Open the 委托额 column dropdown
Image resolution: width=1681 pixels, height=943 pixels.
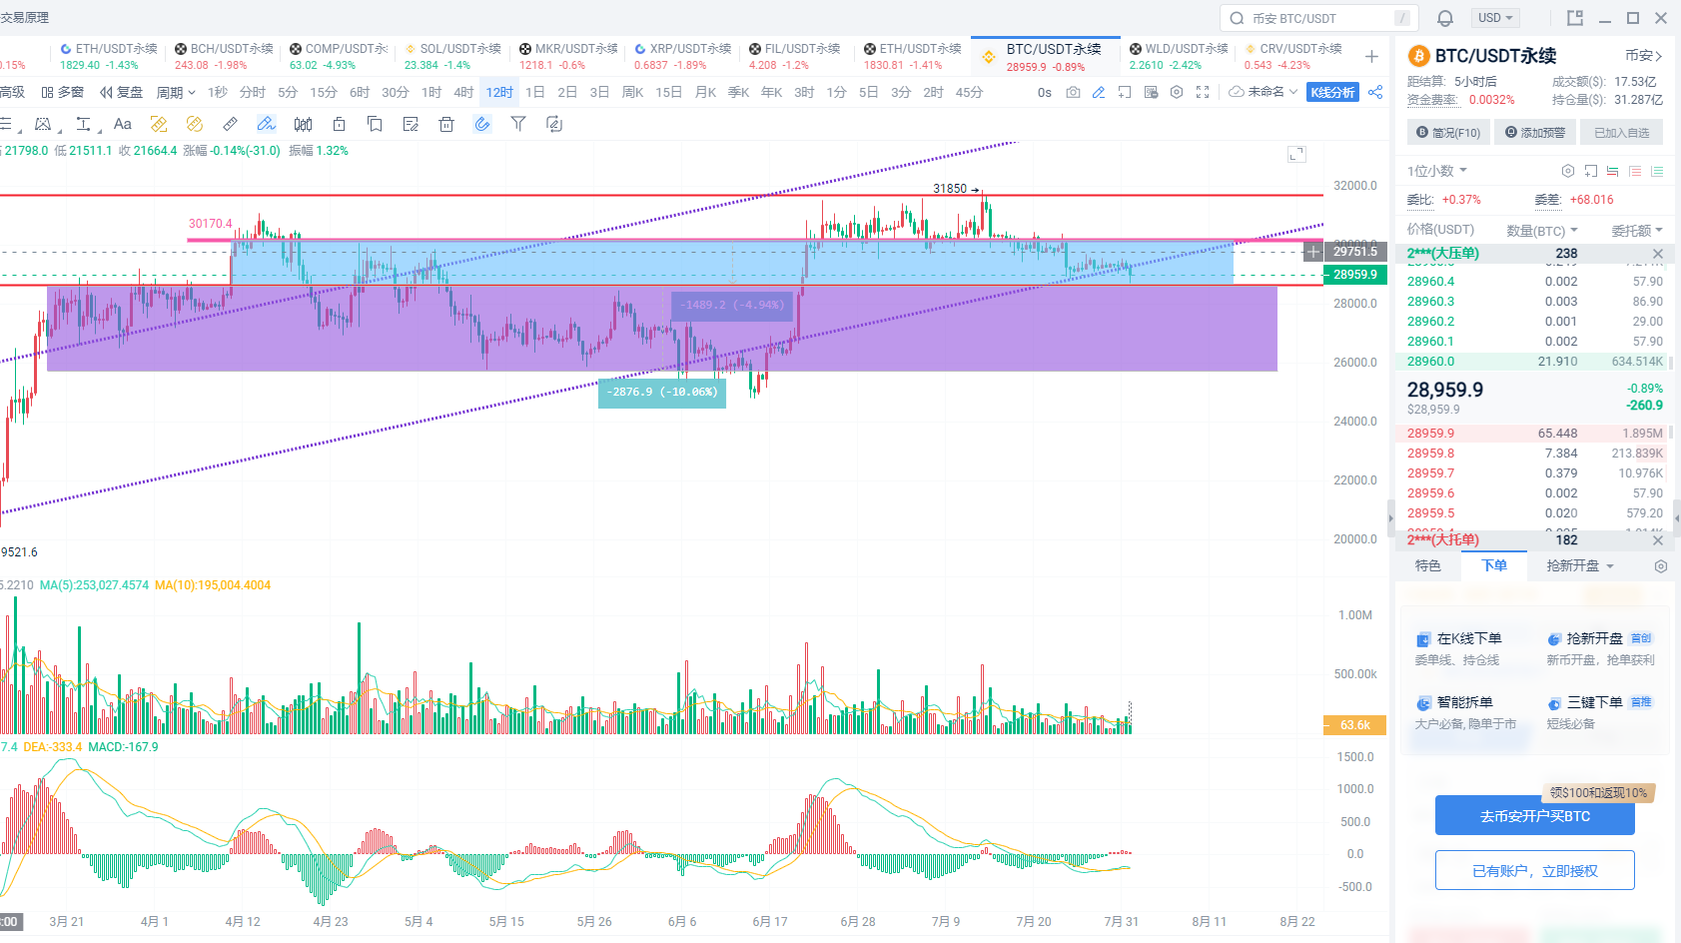(1637, 231)
